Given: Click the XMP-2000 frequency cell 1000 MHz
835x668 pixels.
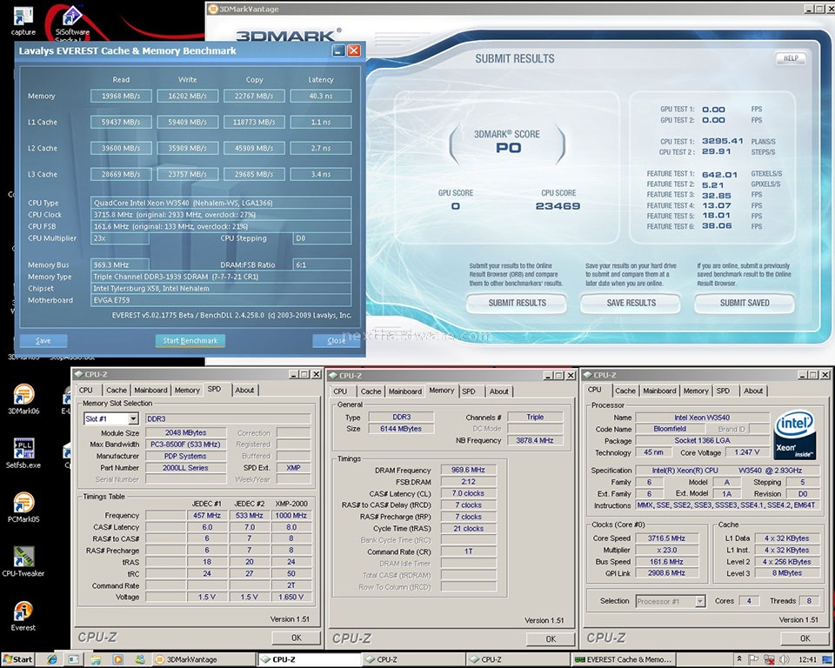Looking at the screenshot, I should coord(291,516).
